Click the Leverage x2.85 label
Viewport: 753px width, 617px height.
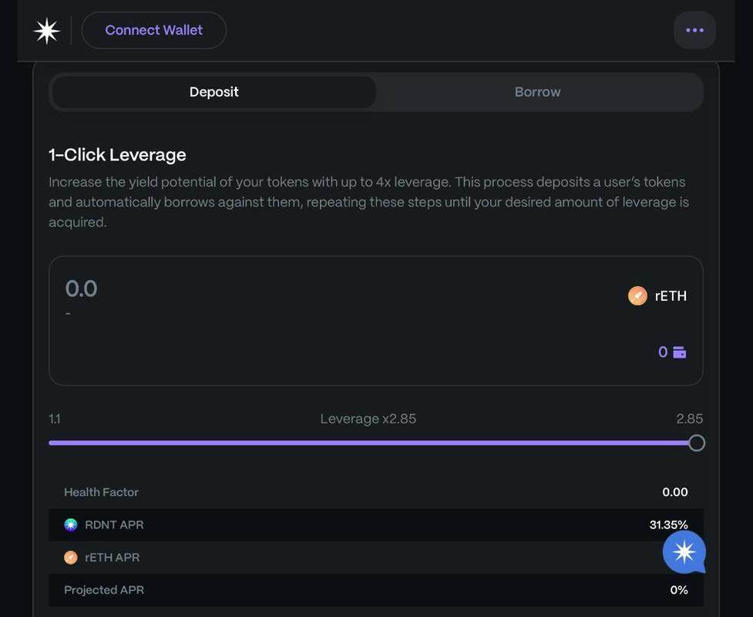coord(368,419)
